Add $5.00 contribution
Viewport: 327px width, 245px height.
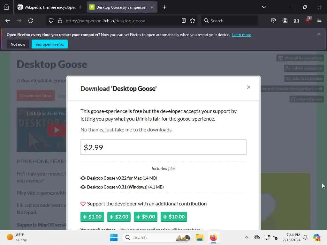pyautogui.click(x=146, y=217)
